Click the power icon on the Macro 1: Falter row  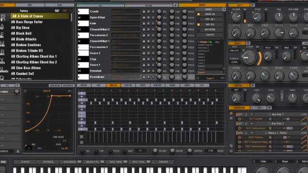(237, 133)
